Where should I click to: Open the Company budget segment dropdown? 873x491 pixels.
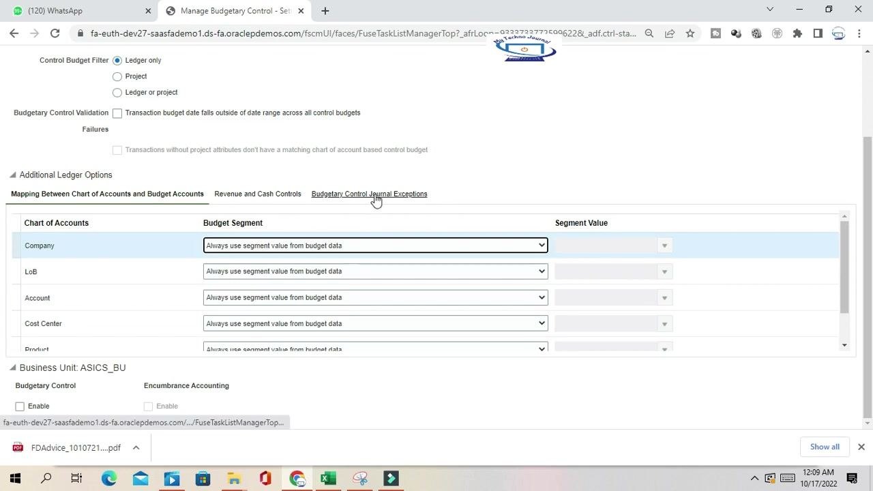[375, 245]
